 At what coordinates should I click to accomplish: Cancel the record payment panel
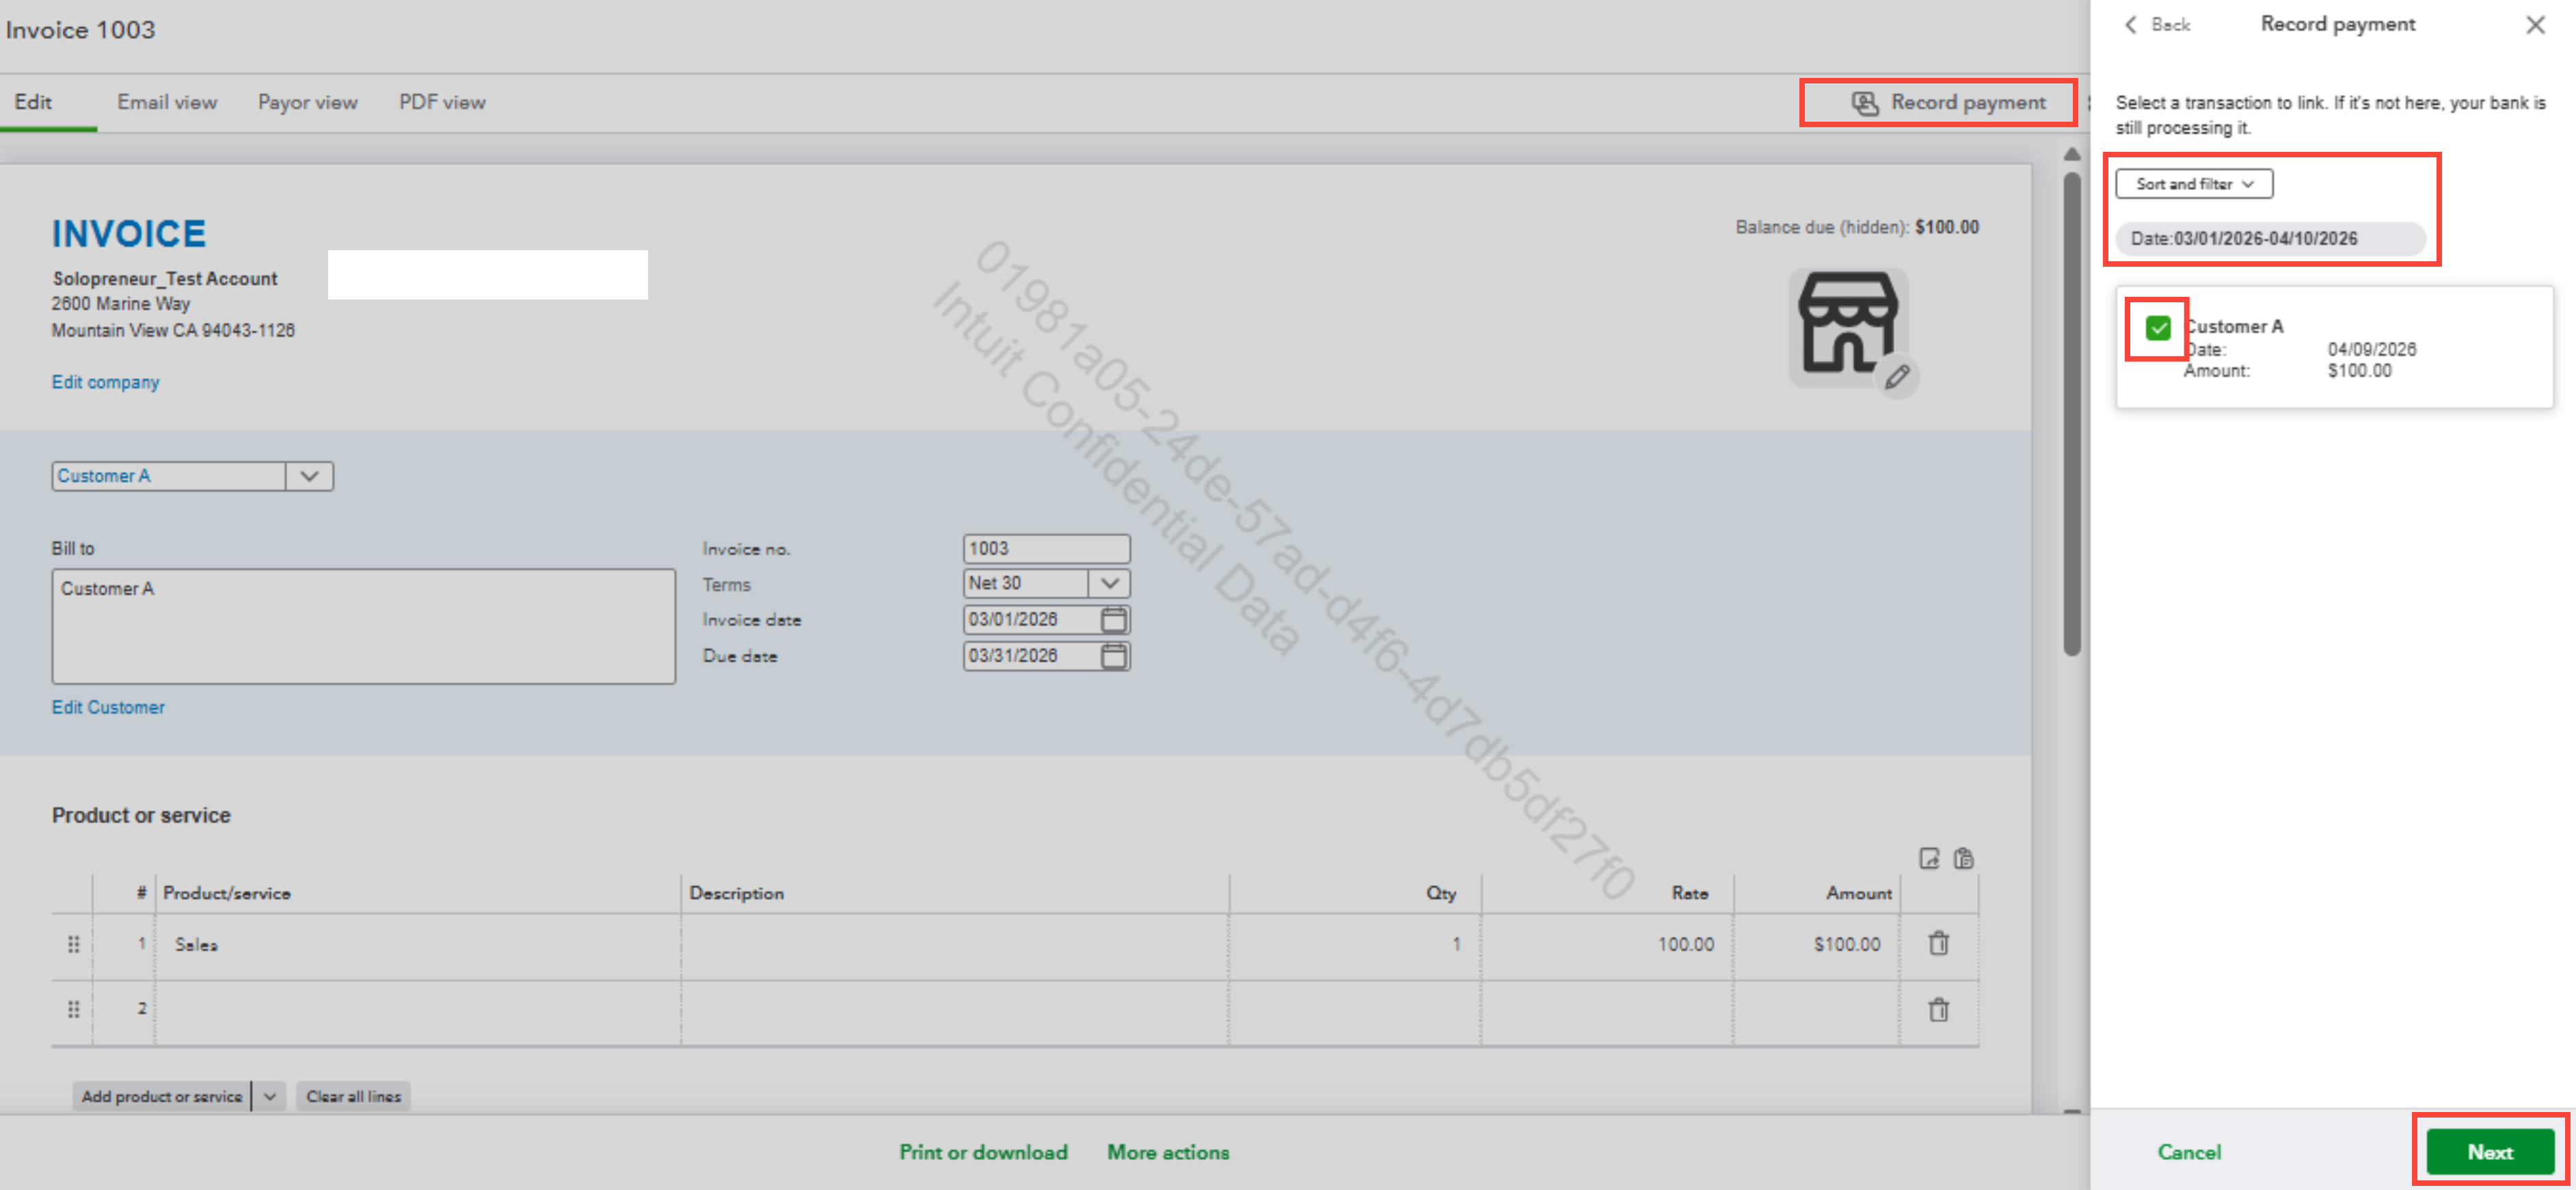coord(2189,1152)
